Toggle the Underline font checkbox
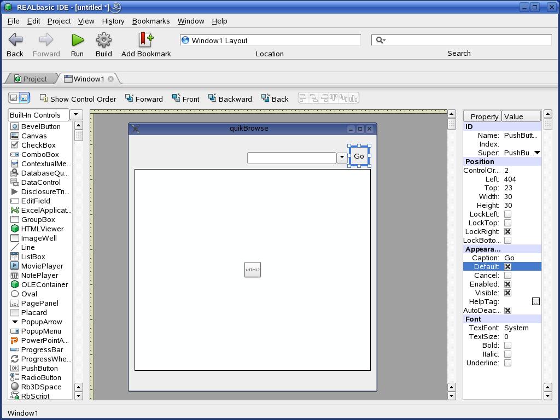 coord(507,363)
